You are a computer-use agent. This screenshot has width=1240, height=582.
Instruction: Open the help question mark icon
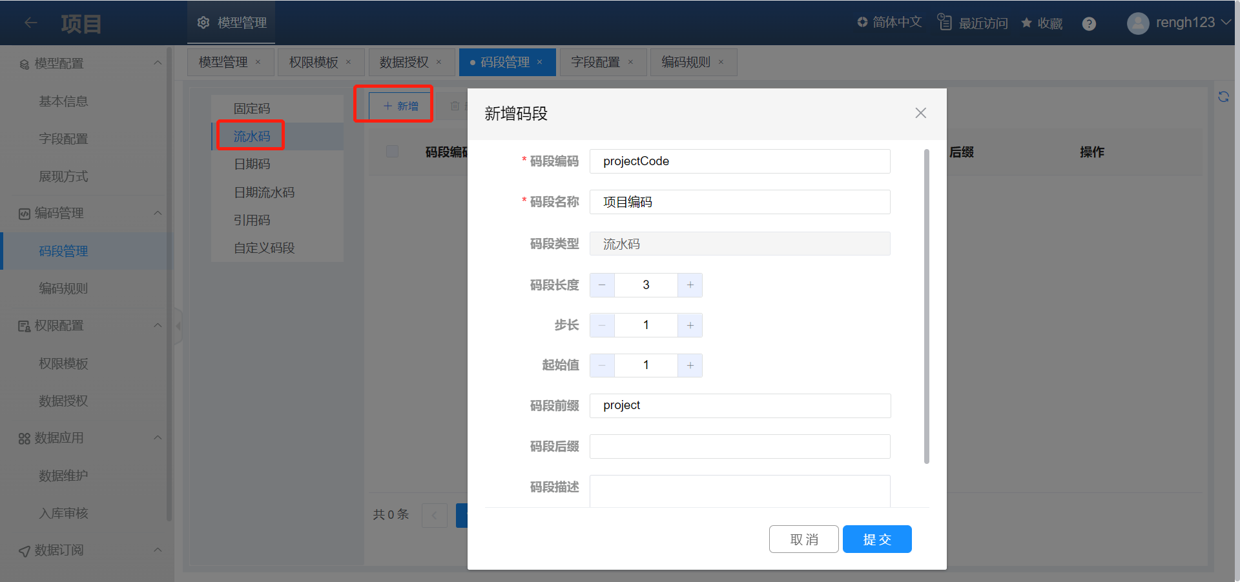click(x=1089, y=24)
